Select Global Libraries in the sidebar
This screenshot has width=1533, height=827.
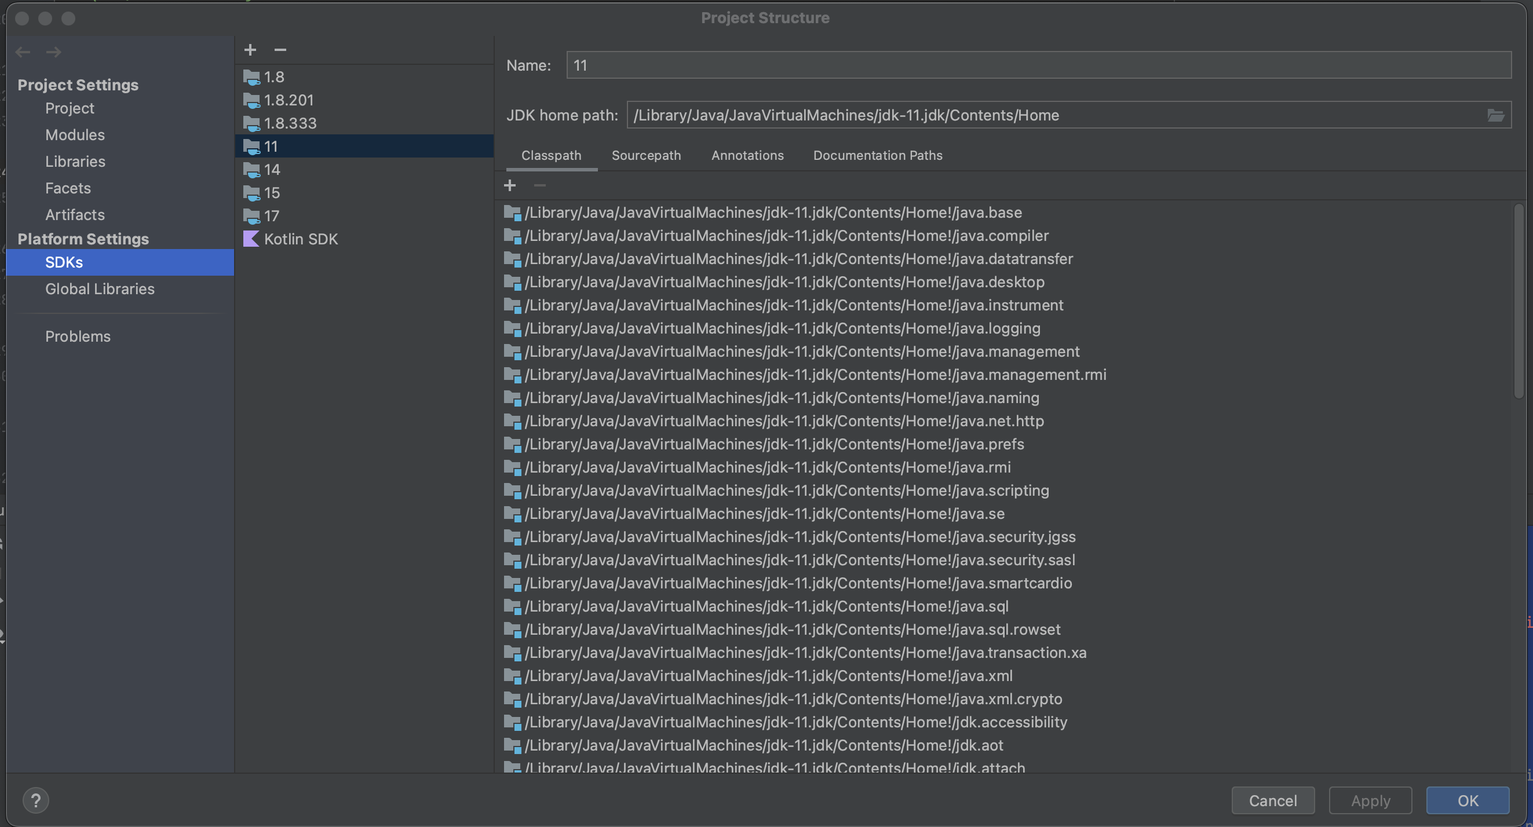(x=100, y=289)
